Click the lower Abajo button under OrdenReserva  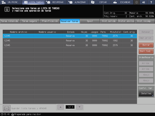(x=146, y=80)
